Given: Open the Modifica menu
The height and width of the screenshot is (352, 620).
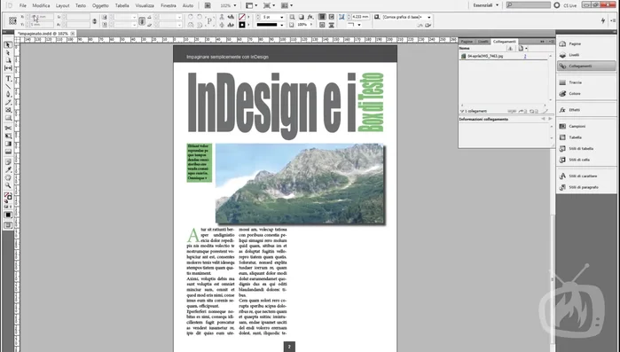Looking at the screenshot, I should coord(41,5).
